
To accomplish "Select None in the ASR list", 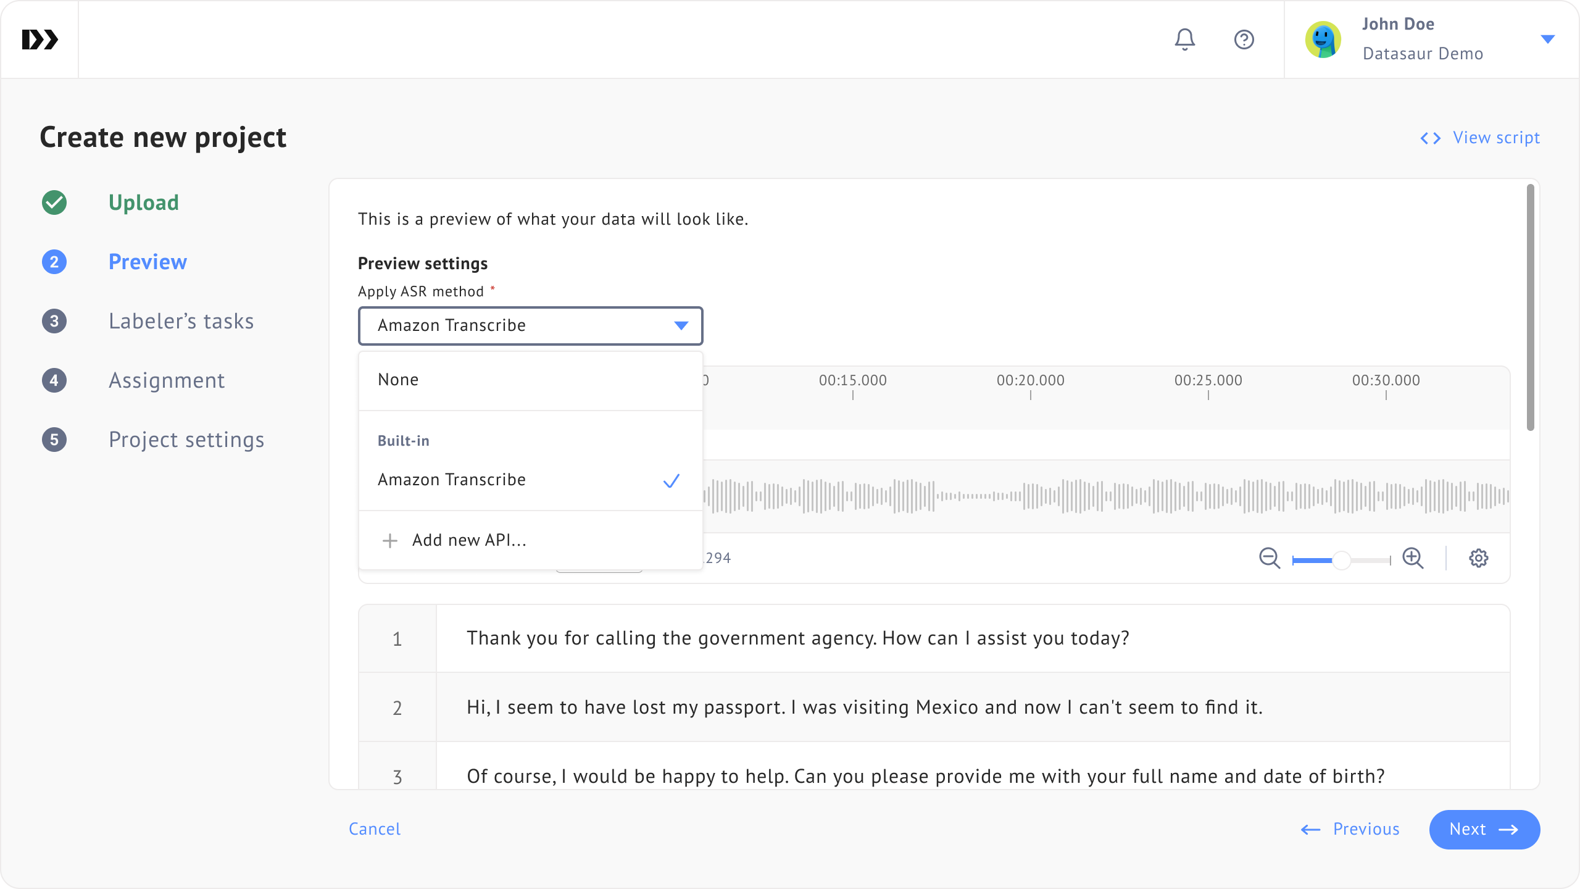I will [x=398, y=380].
